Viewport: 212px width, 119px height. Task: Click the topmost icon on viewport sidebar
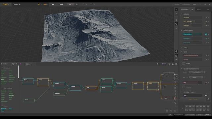pos(176,9)
